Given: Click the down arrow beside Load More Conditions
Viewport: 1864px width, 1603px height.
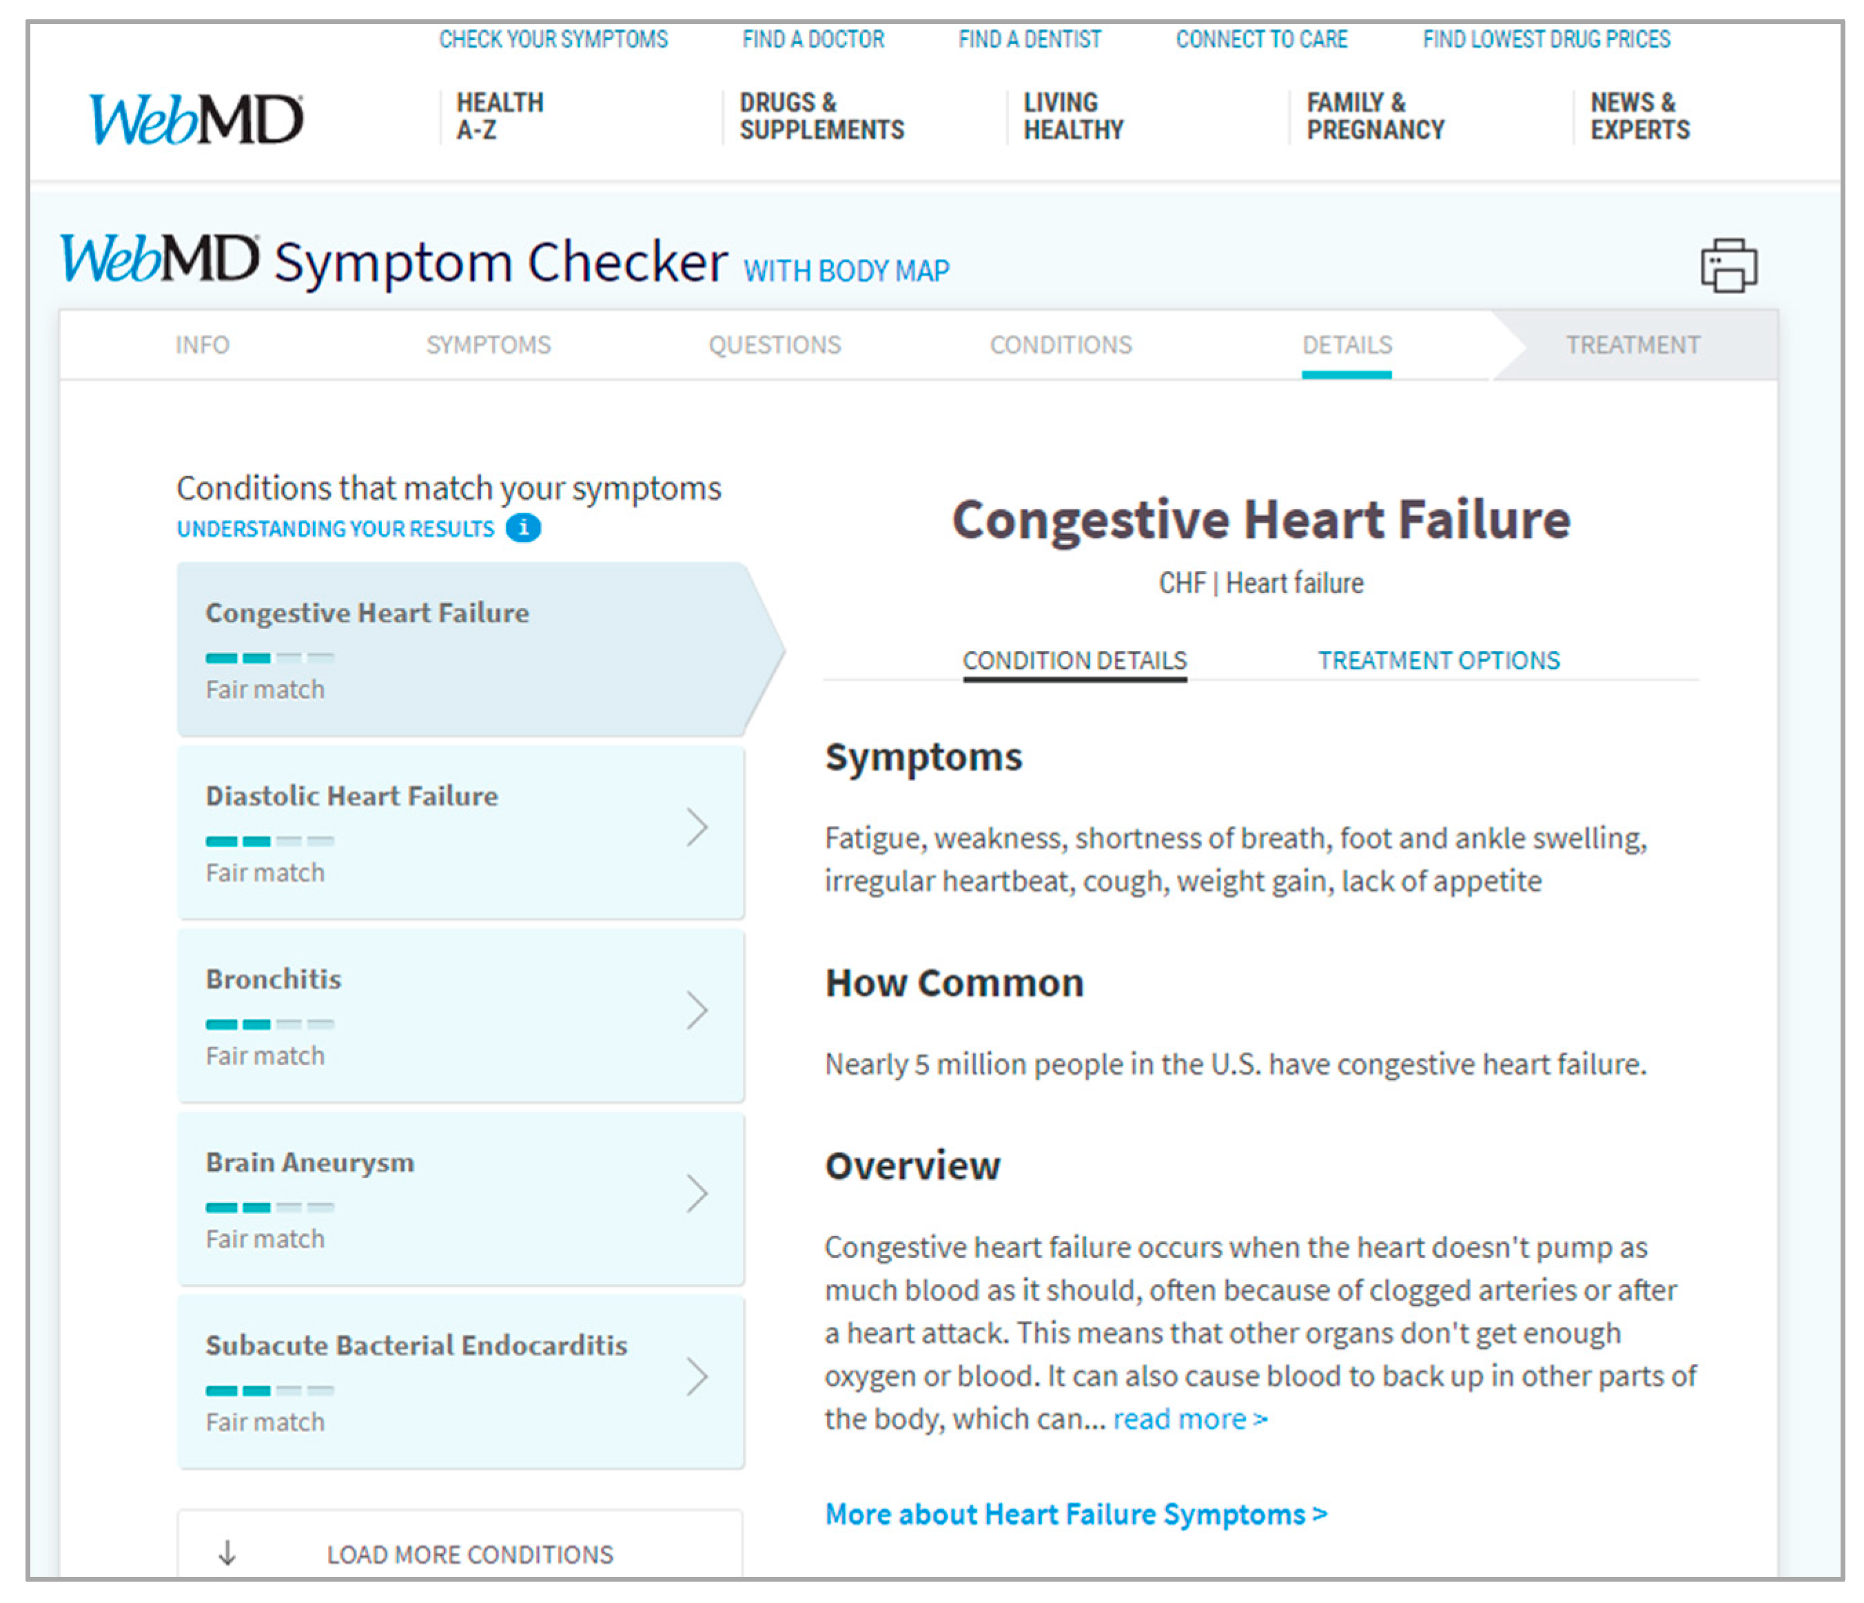Looking at the screenshot, I should (x=227, y=1552).
